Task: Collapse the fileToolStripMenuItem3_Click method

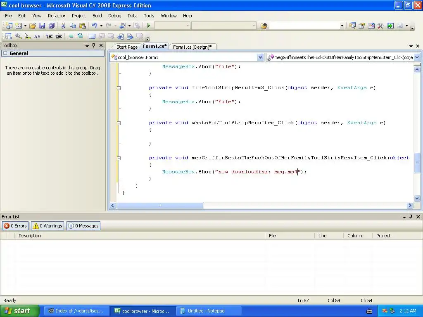Action: coord(119,88)
